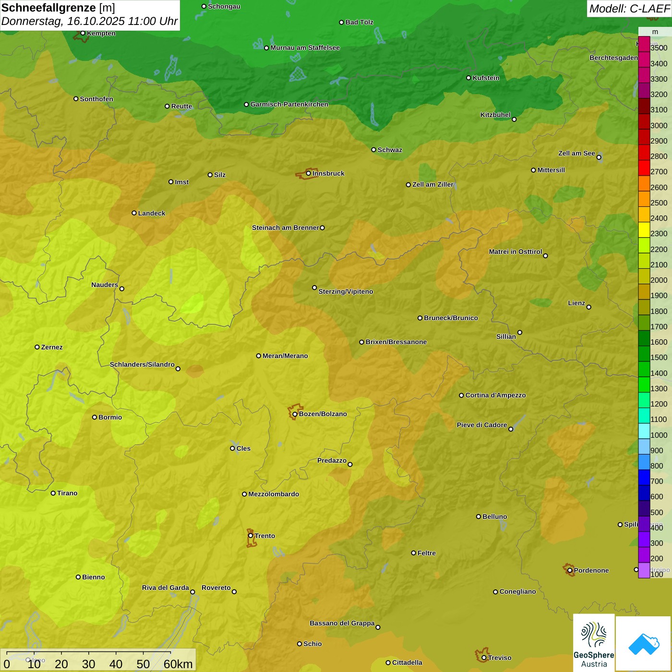
Task: Click the date 'Donnerstag, 16.10.2025 11:00 Uhr'
Action: click(x=89, y=21)
